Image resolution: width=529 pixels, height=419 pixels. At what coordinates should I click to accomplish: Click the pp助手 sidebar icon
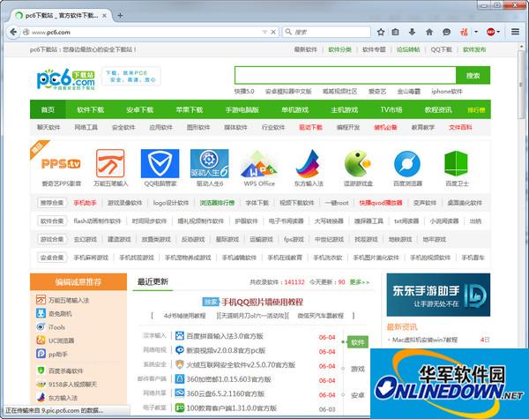pos(41,354)
